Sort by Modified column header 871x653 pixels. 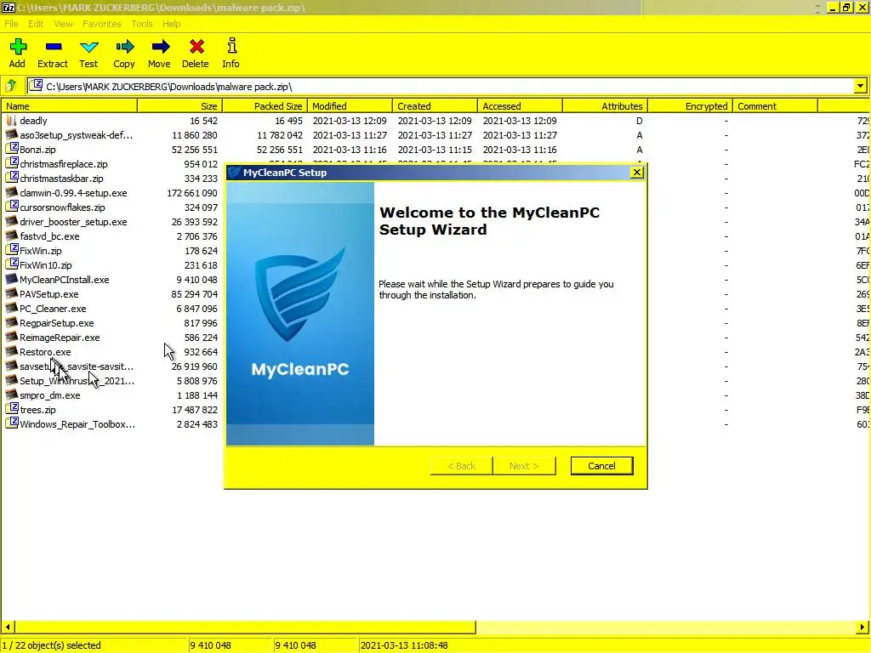[x=350, y=106]
